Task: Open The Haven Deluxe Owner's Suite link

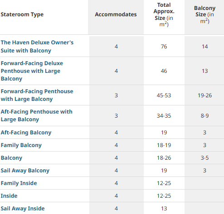Action: [37, 47]
